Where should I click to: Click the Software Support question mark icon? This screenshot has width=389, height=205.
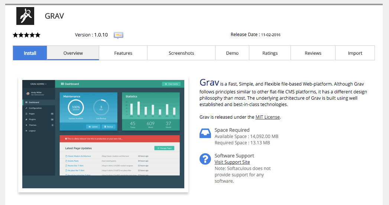point(205,159)
